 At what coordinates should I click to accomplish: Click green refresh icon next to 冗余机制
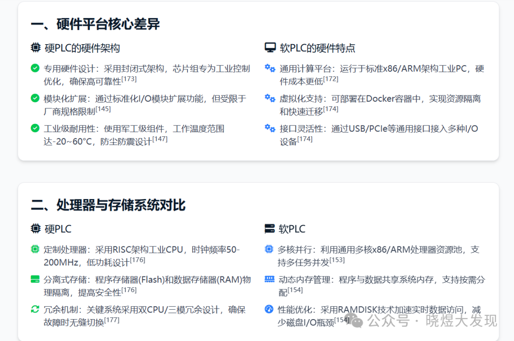(35, 309)
